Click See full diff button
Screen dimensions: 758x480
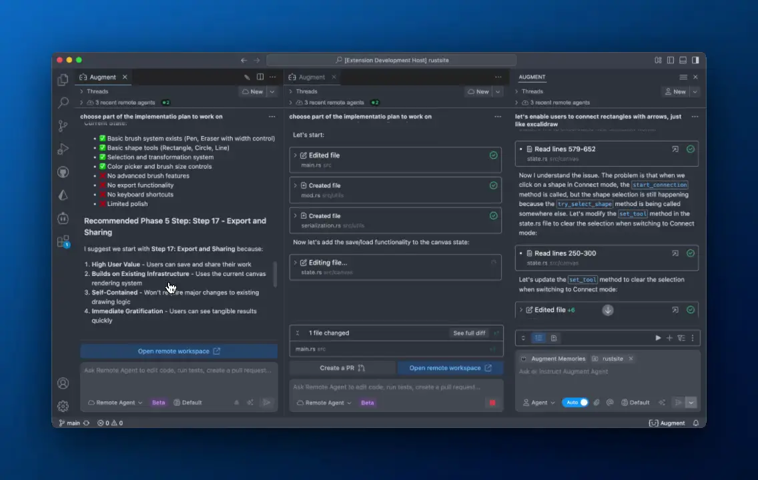coord(469,333)
